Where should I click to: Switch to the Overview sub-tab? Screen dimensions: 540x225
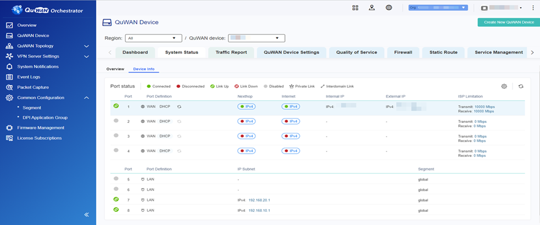115,69
